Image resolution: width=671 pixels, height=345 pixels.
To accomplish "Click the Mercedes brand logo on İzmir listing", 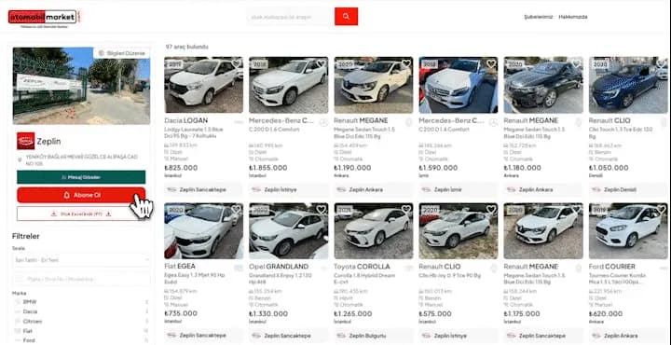I will coord(493,122).
